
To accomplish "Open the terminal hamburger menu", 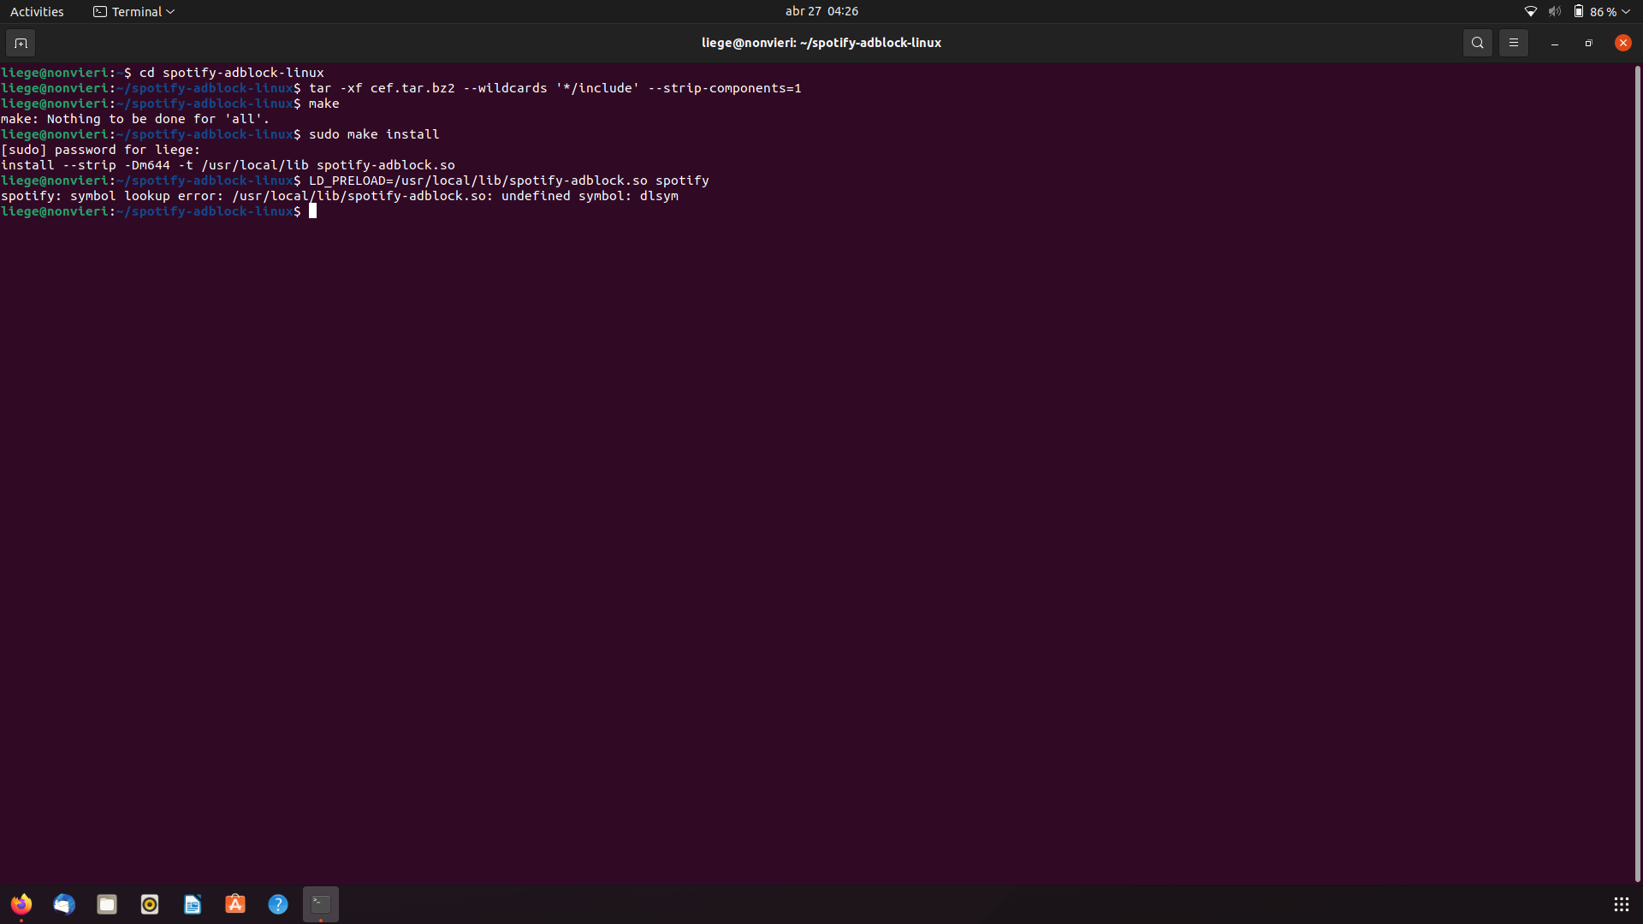I will (x=1514, y=42).
